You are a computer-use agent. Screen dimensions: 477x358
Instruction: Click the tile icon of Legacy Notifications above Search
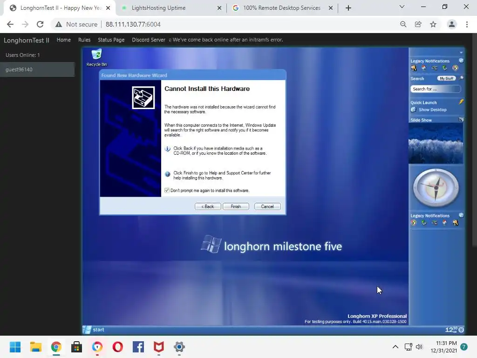click(461, 61)
